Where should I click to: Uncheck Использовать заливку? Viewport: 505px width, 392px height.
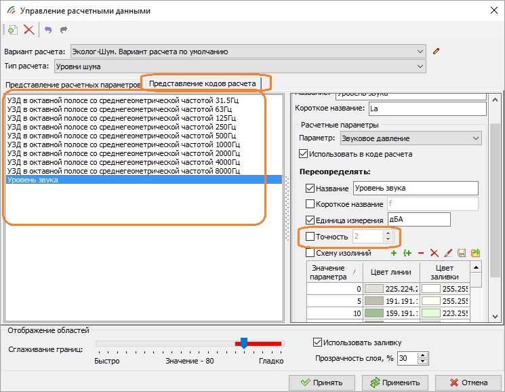(x=317, y=342)
